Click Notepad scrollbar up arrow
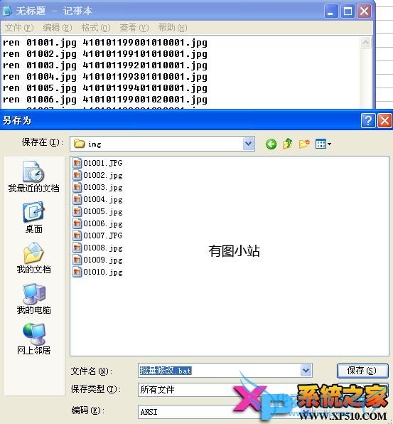The width and height of the screenshot is (393, 424). 366,43
